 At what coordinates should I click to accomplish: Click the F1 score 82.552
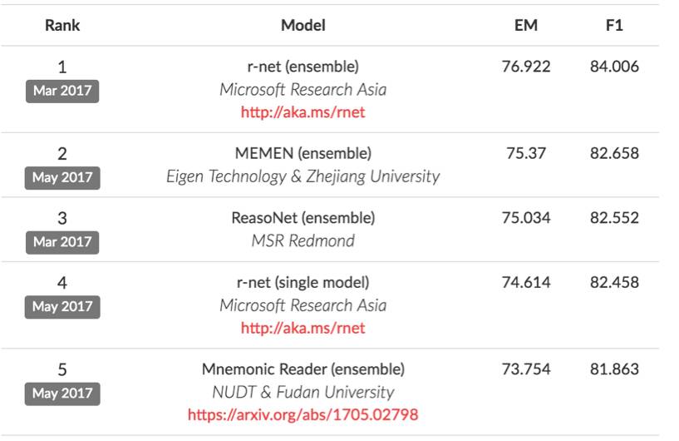pos(614,218)
